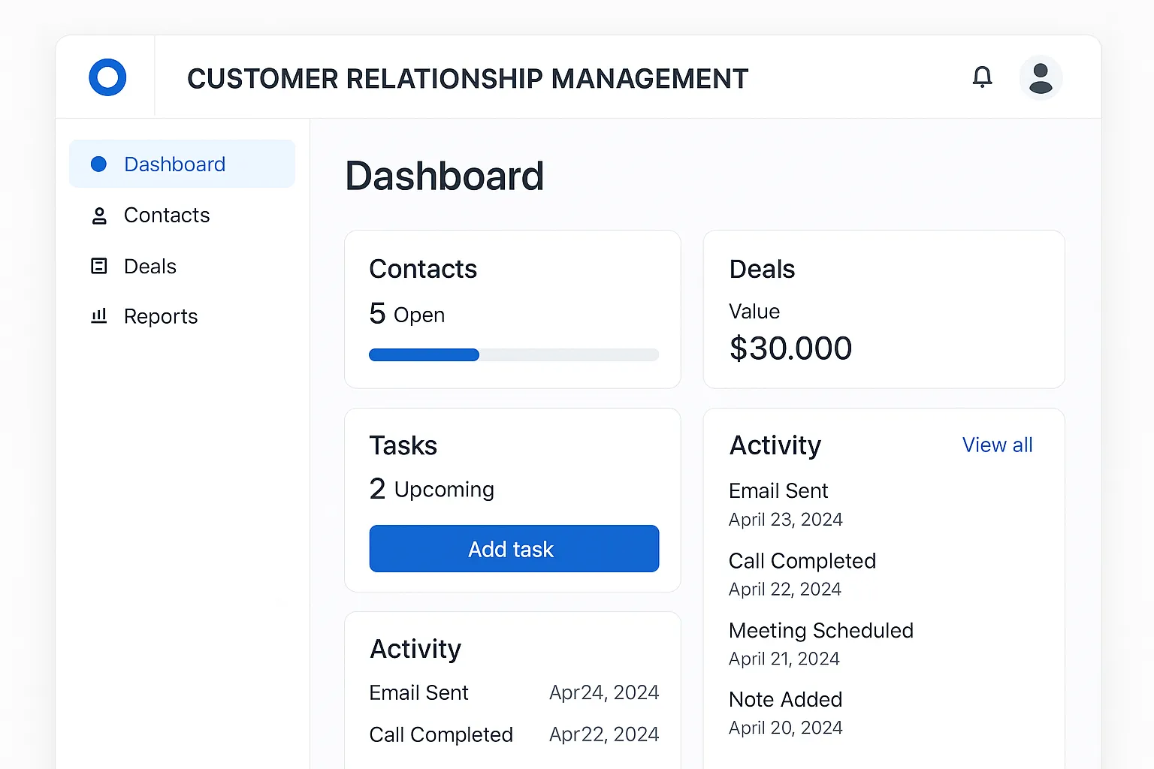Select the Email Sent activity entry

tap(778, 490)
